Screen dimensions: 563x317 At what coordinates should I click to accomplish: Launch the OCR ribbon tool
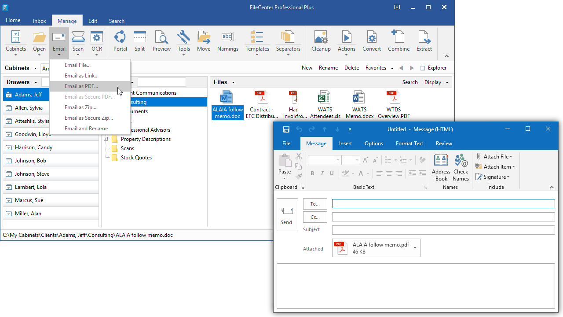click(97, 42)
